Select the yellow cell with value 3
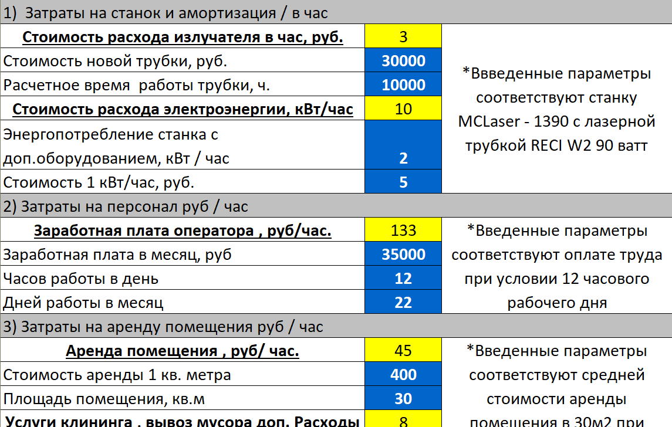672x427 pixels. (403, 36)
